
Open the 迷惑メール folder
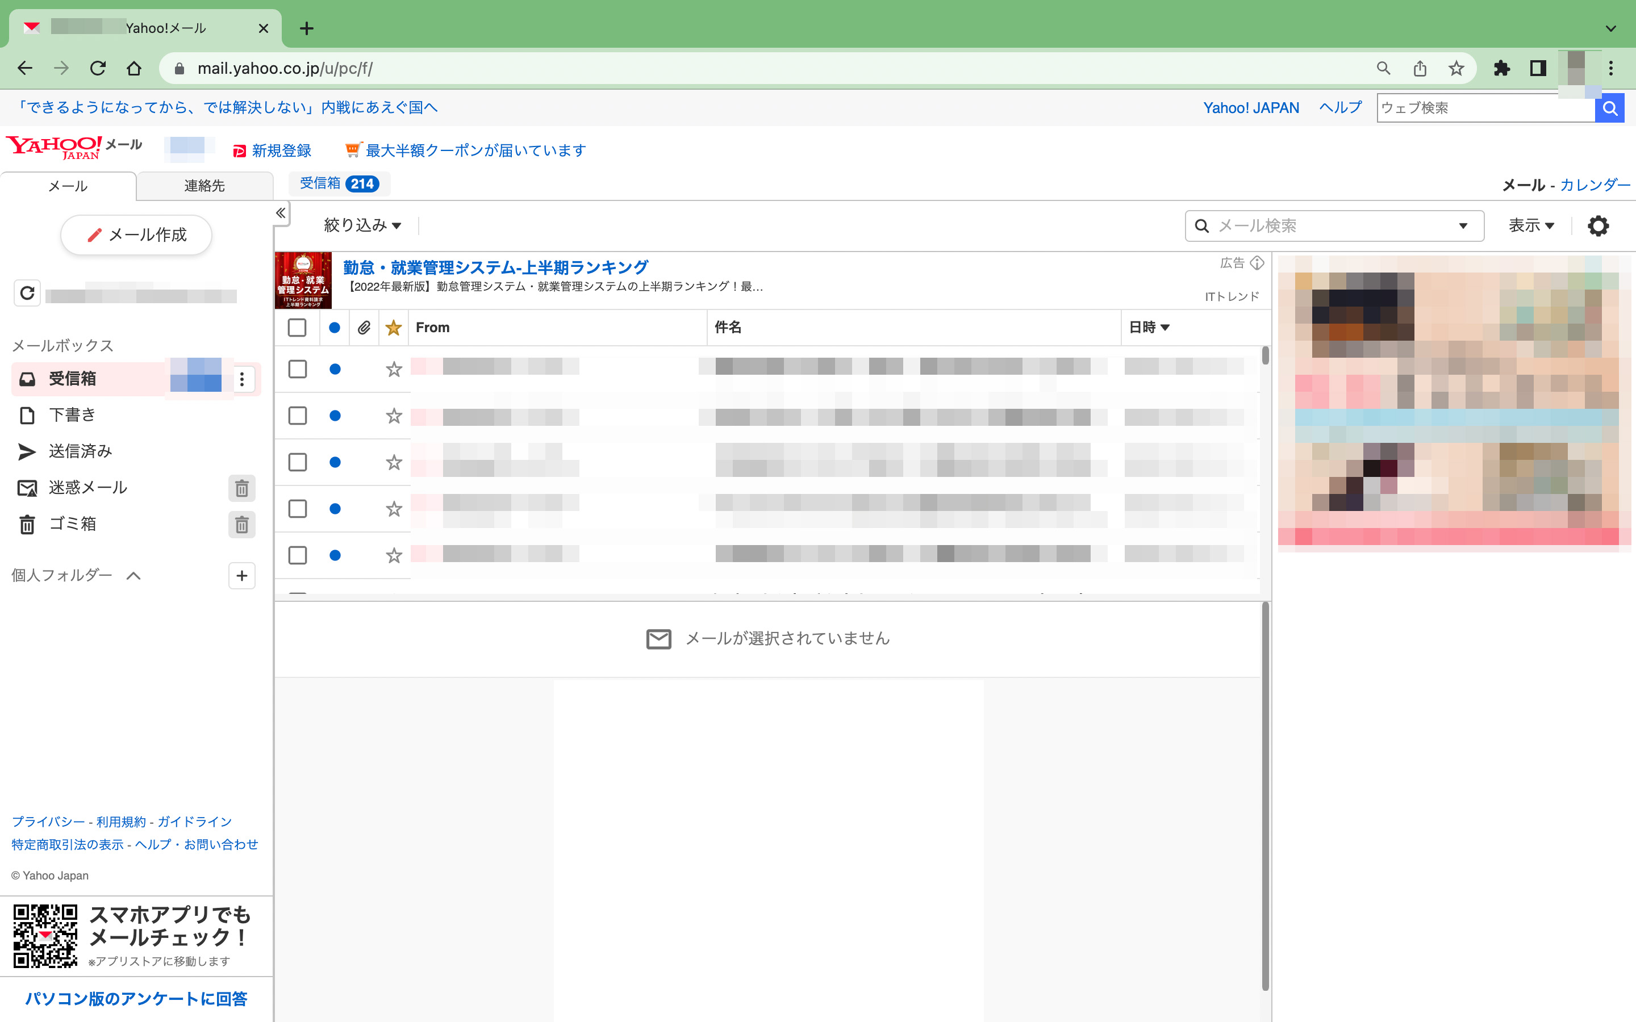tap(88, 488)
